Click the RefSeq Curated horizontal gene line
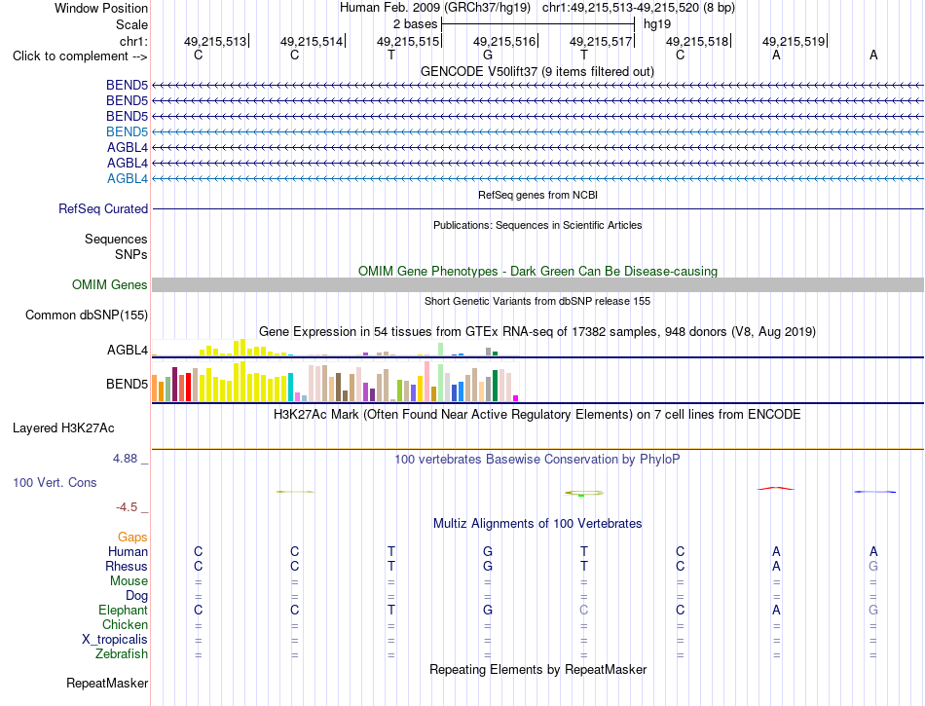The width and height of the screenshot is (925, 706). 537,208
